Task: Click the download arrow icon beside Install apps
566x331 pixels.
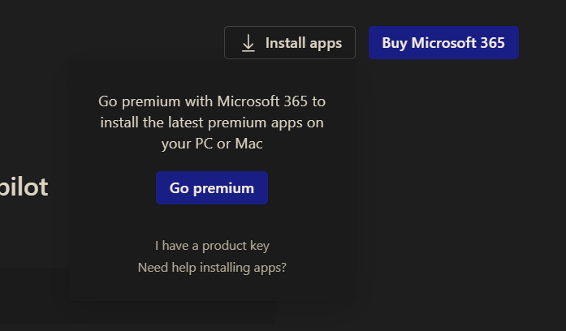Action: click(x=248, y=43)
